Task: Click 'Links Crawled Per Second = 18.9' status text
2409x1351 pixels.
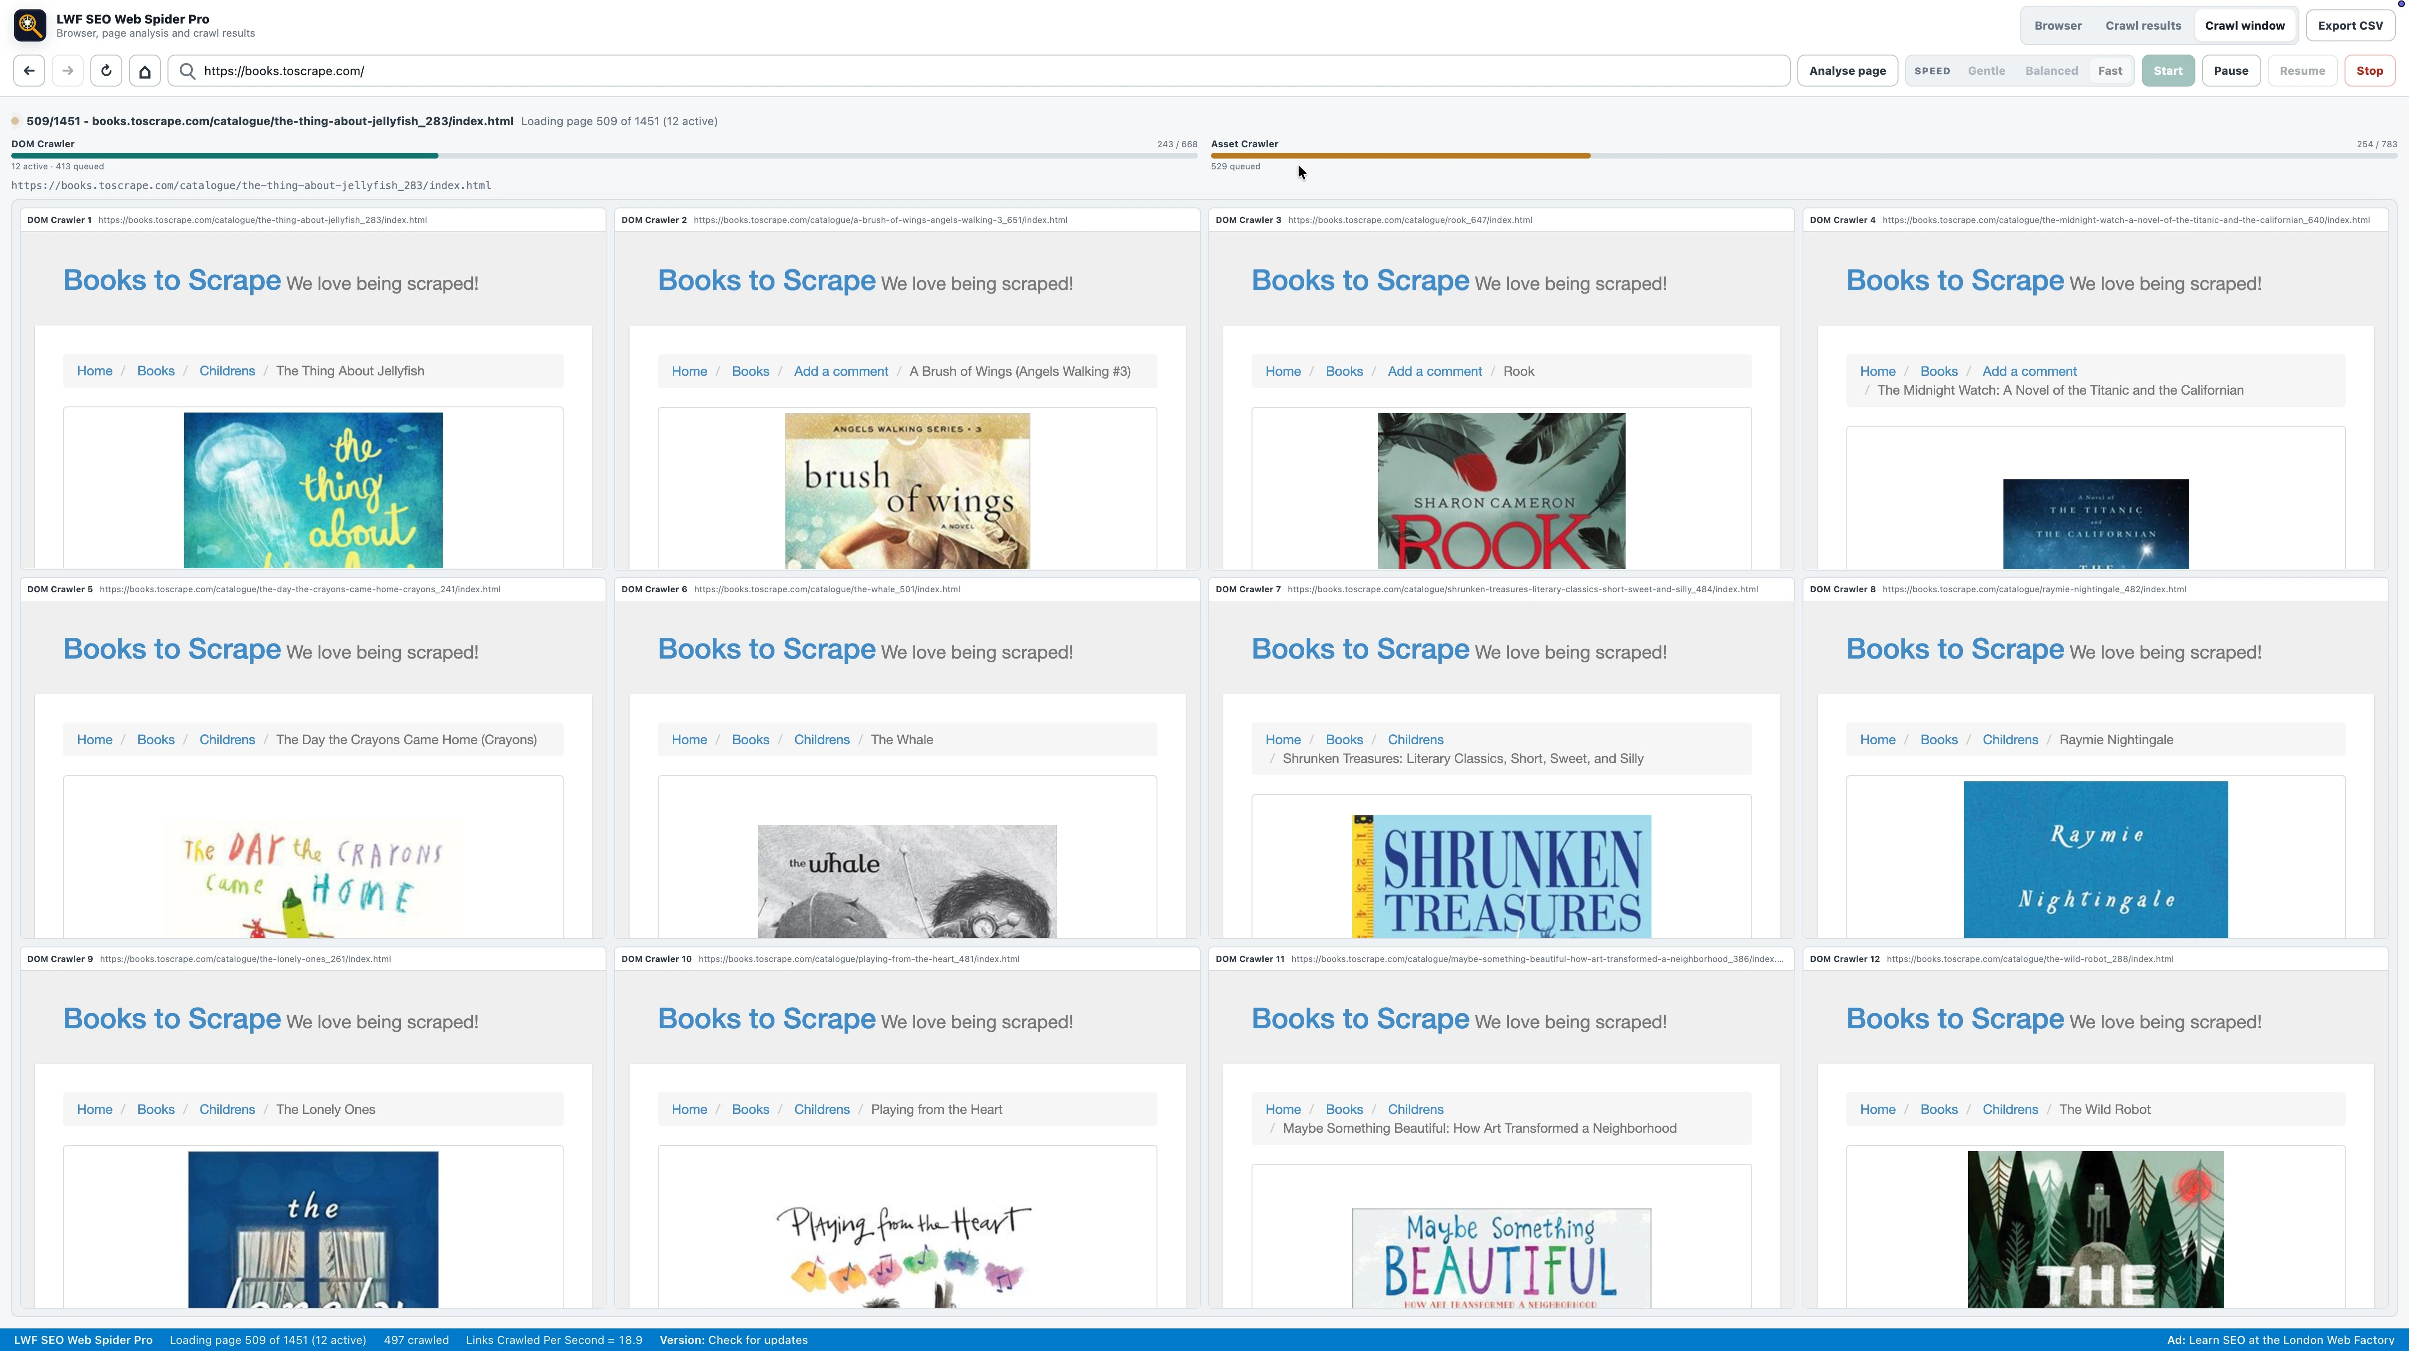Action: click(554, 1340)
